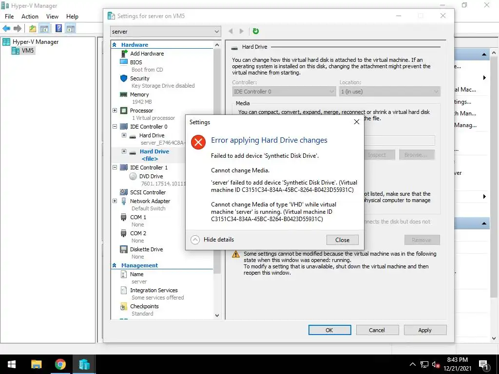Screen dimensions: 499x374
Task: Click Hide details chevron in error dialog
Action: point(195,240)
